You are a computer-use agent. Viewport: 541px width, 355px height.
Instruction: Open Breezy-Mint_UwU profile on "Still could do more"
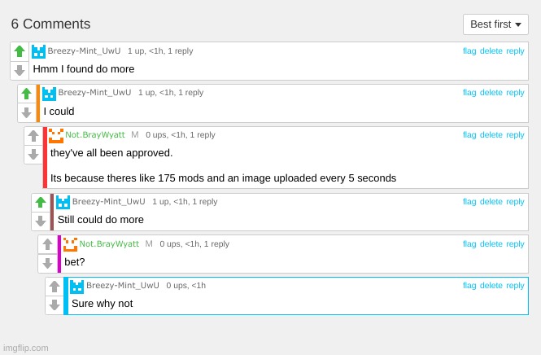click(x=108, y=202)
